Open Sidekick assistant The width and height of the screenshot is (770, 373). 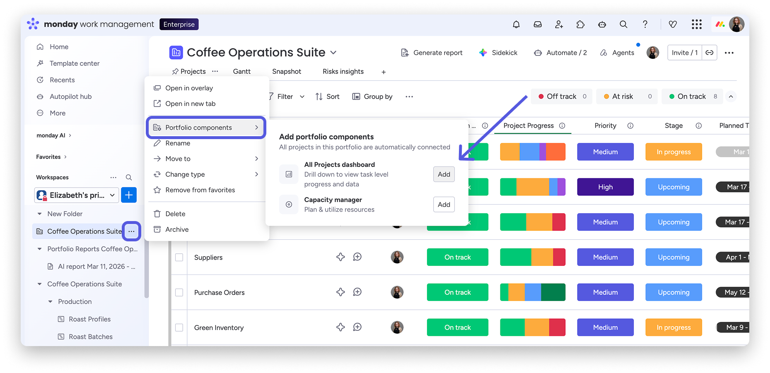pyautogui.click(x=498, y=53)
